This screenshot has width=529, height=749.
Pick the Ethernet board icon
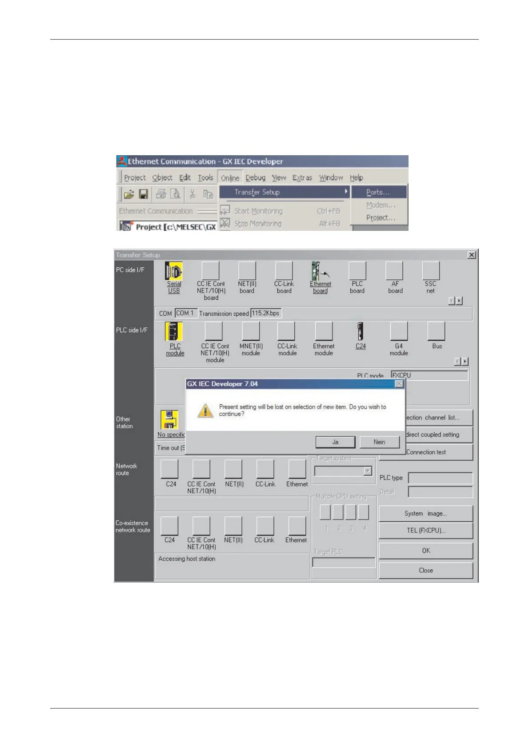[x=321, y=270]
